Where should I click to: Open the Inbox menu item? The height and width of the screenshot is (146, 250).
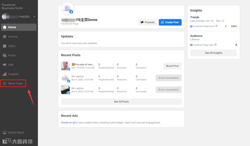click(12, 46)
